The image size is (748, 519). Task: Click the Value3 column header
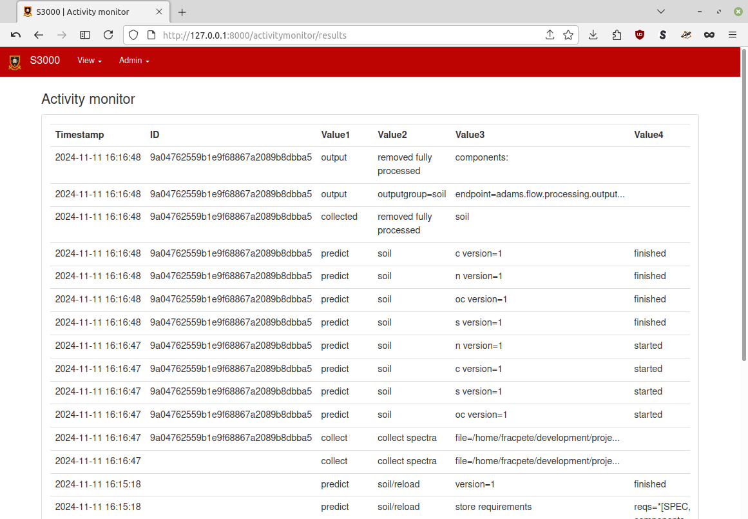click(470, 135)
